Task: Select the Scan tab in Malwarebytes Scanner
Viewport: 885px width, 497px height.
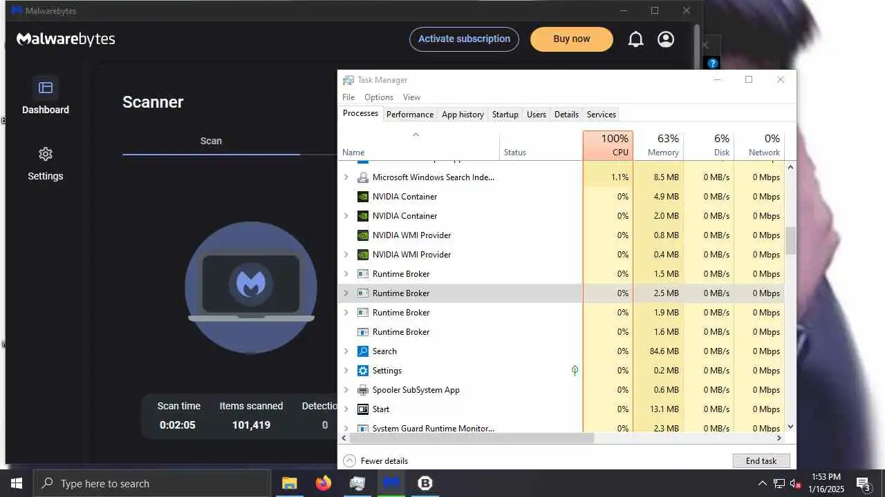Action: click(211, 141)
